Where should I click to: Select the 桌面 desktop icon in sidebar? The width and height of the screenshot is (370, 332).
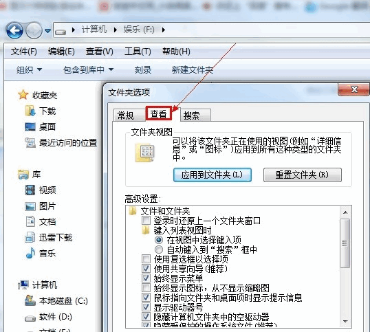30,126
